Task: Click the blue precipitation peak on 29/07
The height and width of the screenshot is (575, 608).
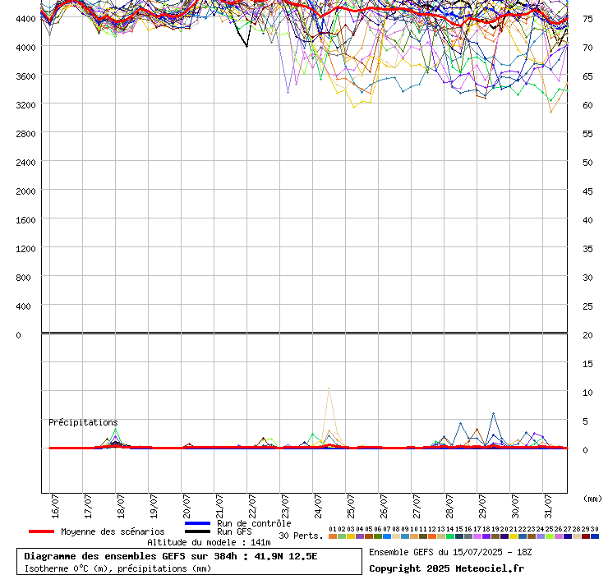Action: (493, 414)
